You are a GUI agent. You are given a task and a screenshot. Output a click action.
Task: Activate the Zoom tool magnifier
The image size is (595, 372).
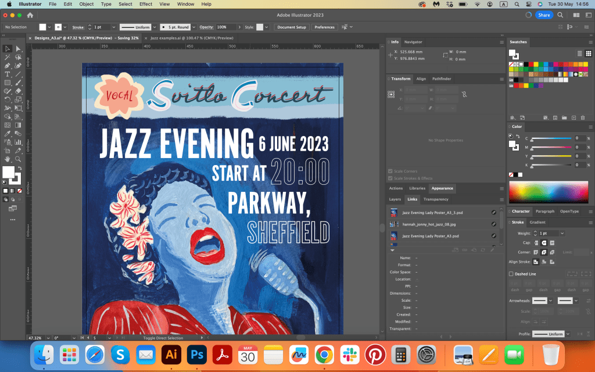click(19, 159)
